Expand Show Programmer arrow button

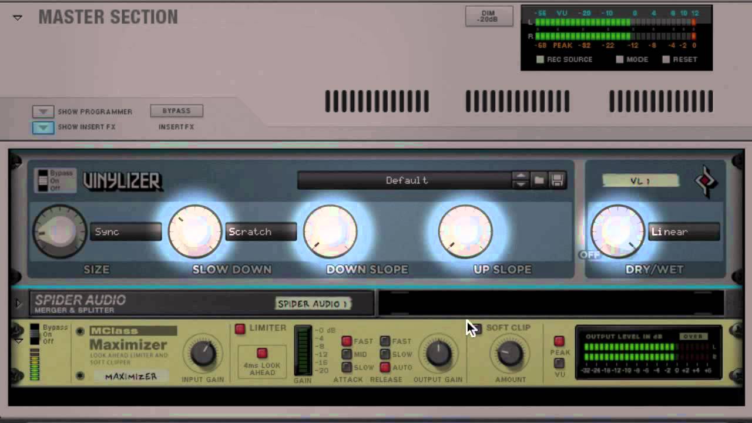click(x=43, y=112)
